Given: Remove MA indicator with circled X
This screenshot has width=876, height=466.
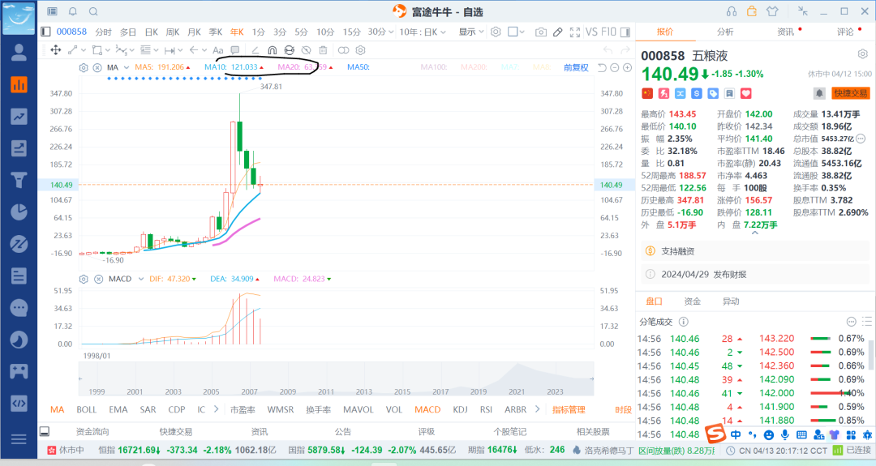Looking at the screenshot, I should pyautogui.click(x=97, y=67).
